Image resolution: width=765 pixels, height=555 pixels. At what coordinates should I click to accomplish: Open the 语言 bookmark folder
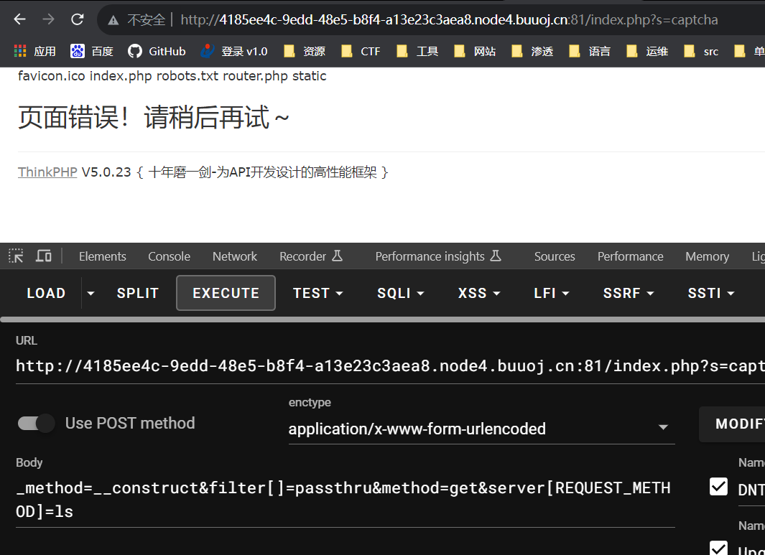click(589, 51)
